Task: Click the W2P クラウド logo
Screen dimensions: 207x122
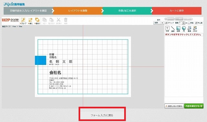Action: pos(10,20)
